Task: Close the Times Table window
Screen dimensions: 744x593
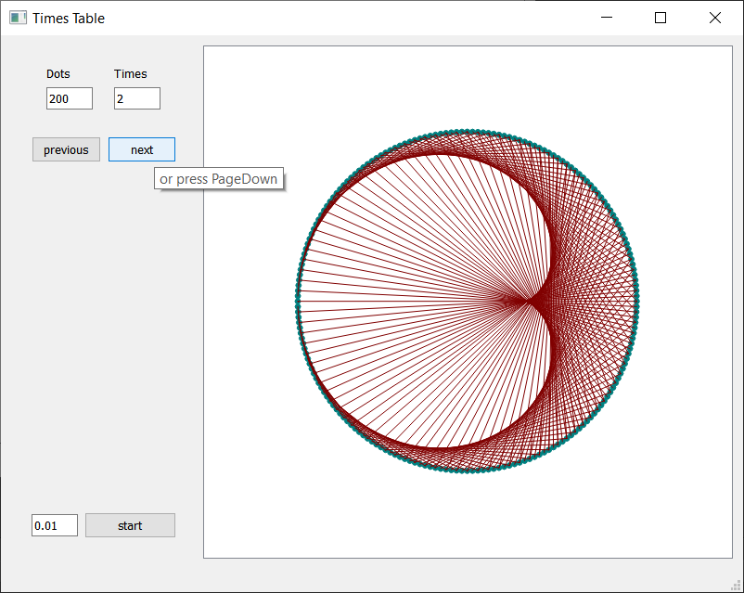Action: tap(715, 18)
